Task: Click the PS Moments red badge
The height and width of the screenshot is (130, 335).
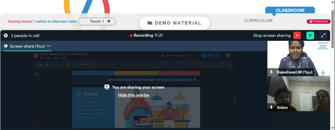Action: point(319,21)
